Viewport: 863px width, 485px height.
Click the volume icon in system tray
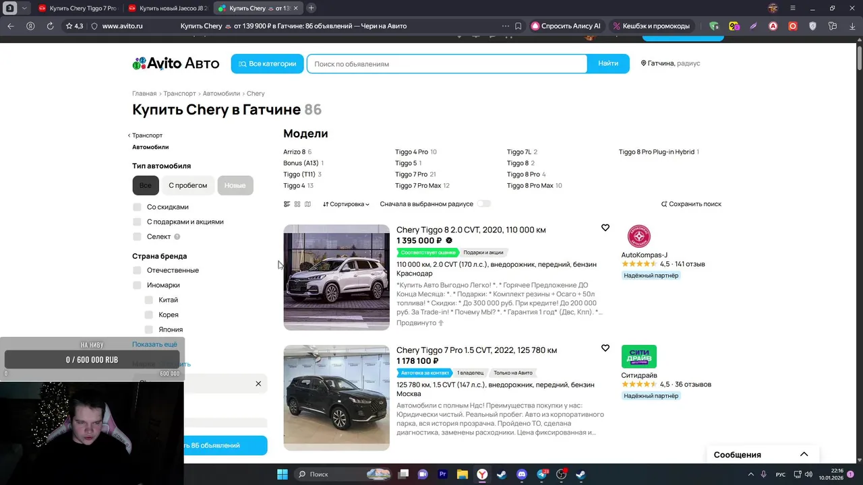(x=808, y=474)
